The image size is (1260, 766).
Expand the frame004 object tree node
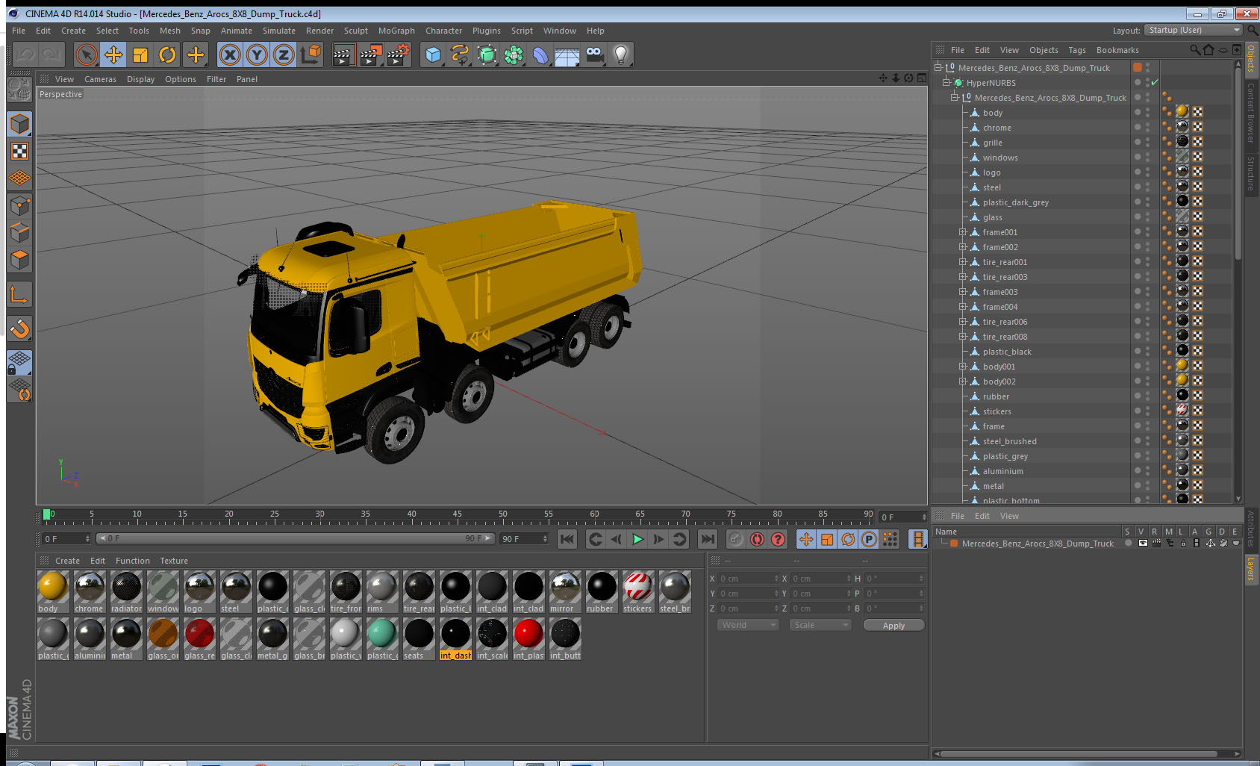[963, 307]
